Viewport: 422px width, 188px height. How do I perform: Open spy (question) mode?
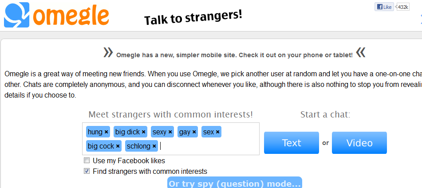pyautogui.click(x=235, y=182)
